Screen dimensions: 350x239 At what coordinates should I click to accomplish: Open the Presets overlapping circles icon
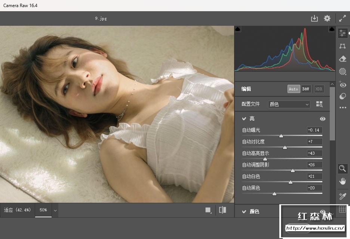[x=342, y=96]
